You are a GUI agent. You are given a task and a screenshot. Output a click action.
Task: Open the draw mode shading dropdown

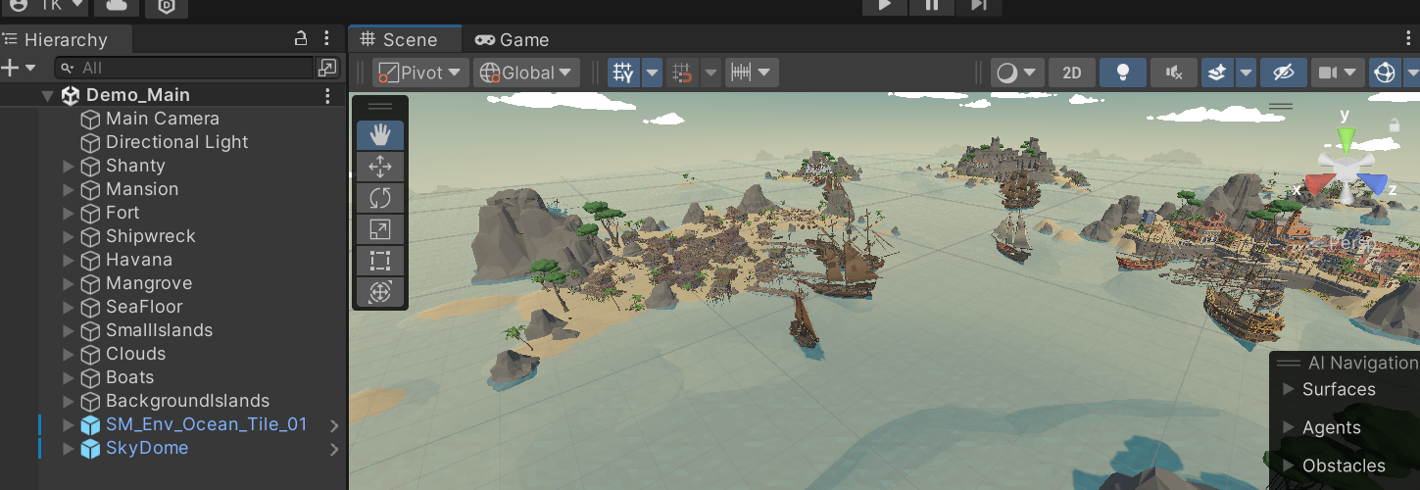coord(1017,73)
